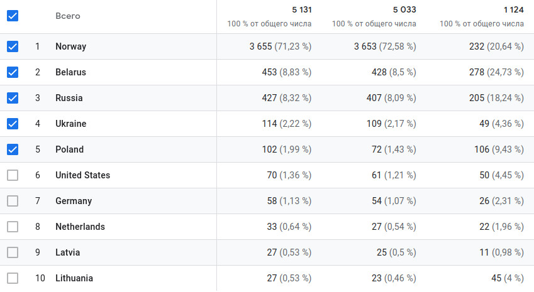Open the Belarus country entry
The width and height of the screenshot is (534, 292).
tap(70, 72)
